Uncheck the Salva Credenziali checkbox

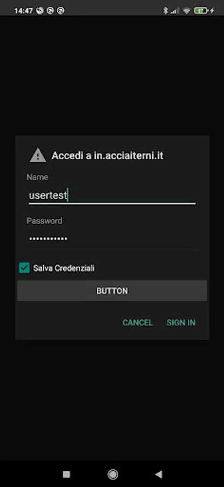pyautogui.click(x=24, y=268)
